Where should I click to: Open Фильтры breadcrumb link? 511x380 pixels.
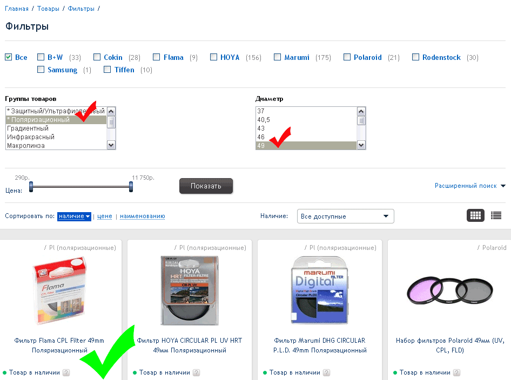click(x=81, y=9)
